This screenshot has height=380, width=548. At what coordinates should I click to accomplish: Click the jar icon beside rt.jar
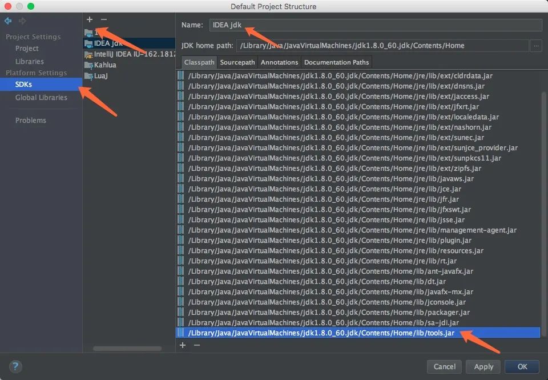point(181,261)
